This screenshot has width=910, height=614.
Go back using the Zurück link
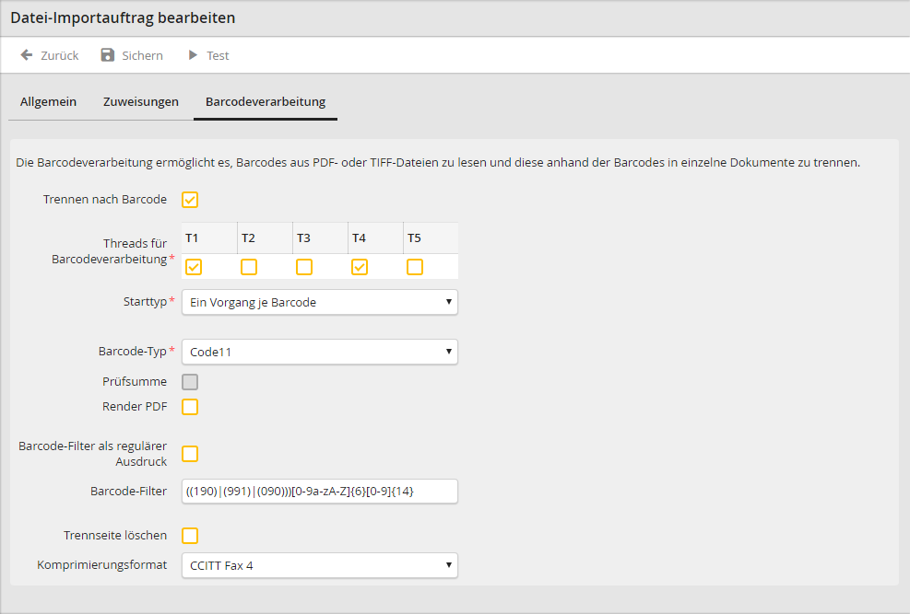coord(55,55)
